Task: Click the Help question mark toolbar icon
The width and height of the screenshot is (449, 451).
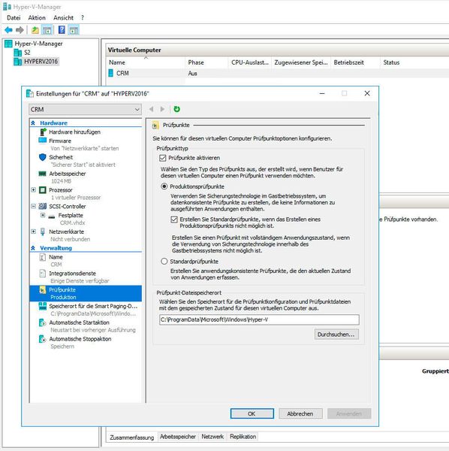Action: [62, 30]
